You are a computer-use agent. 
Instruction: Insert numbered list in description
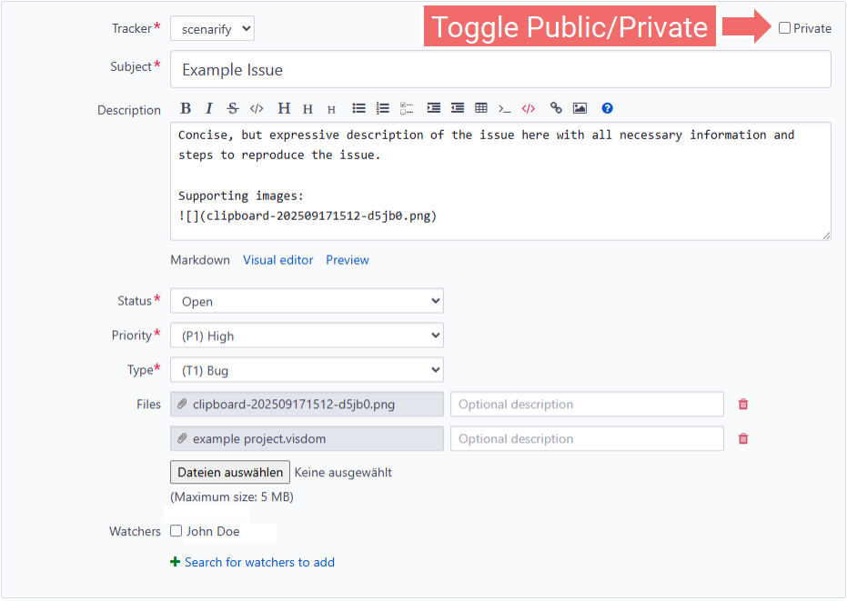pos(382,108)
